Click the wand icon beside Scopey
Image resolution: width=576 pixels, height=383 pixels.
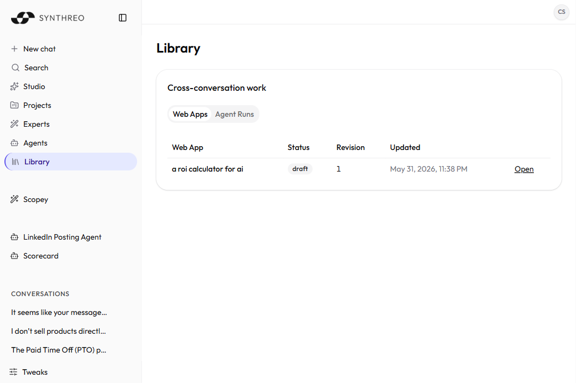point(14,199)
